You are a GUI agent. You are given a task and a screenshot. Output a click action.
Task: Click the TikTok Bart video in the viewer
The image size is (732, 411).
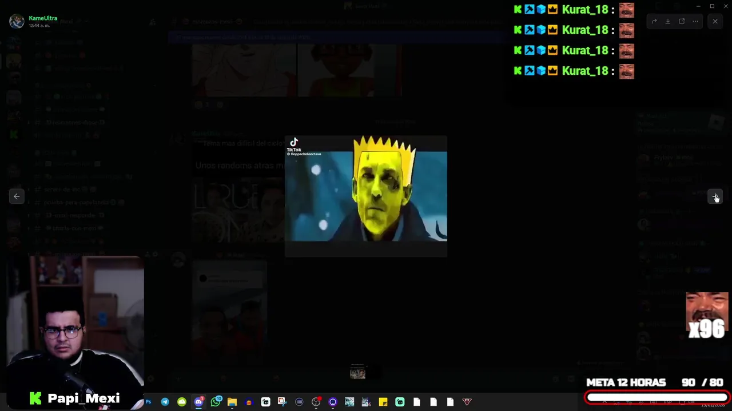(x=366, y=196)
